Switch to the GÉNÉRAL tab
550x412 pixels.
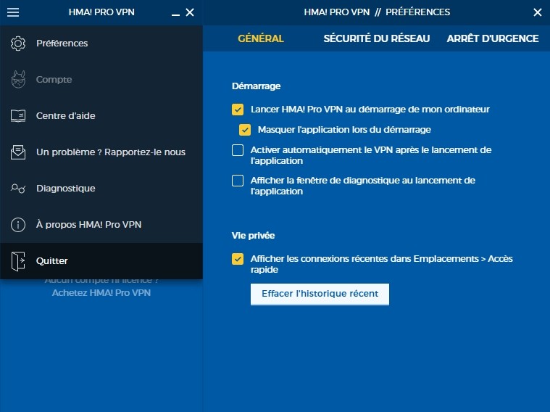(261, 38)
